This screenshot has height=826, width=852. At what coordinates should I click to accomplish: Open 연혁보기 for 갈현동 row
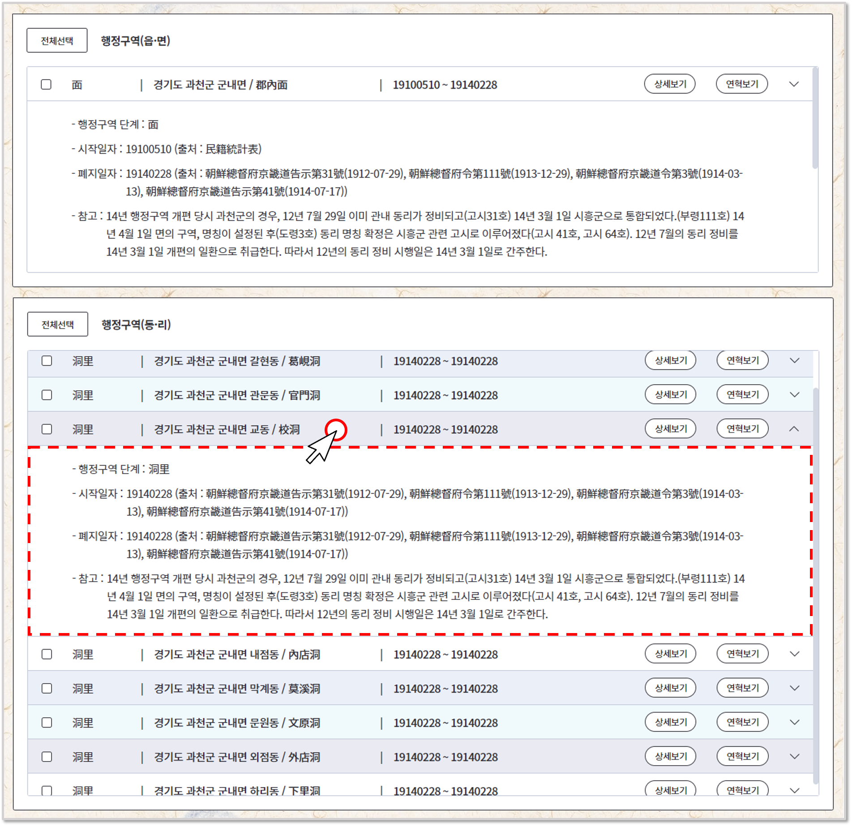[x=742, y=360]
